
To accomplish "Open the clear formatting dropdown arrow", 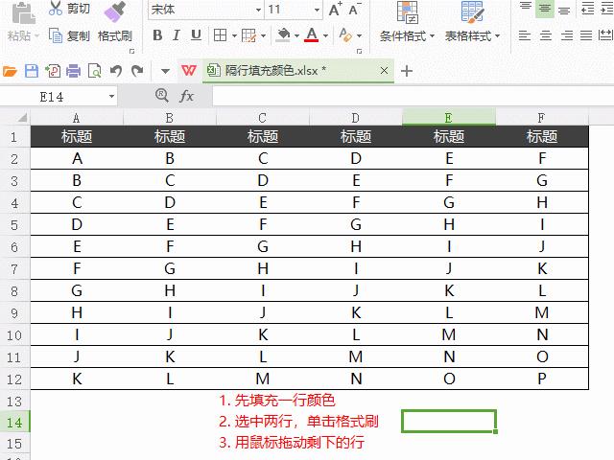I will 359,36.
